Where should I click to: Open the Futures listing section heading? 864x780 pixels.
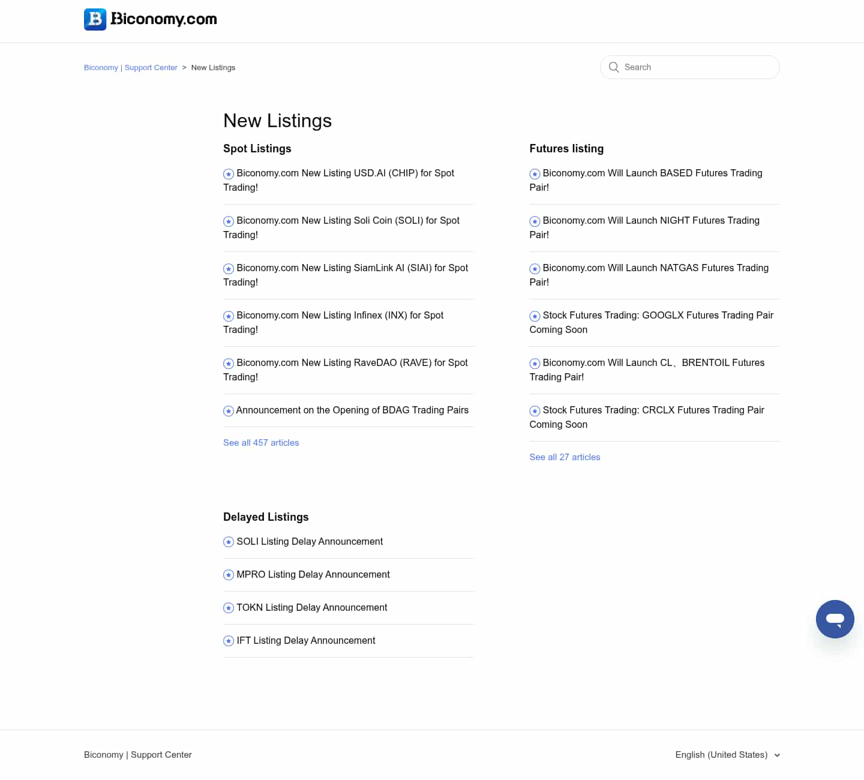(x=566, y=149)
